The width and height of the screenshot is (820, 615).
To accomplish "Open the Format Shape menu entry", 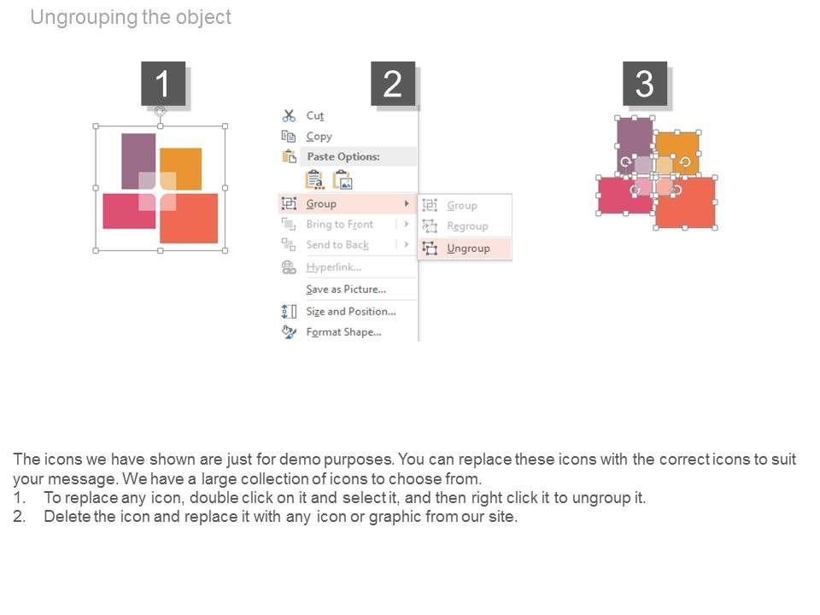I will pos(343,331).
